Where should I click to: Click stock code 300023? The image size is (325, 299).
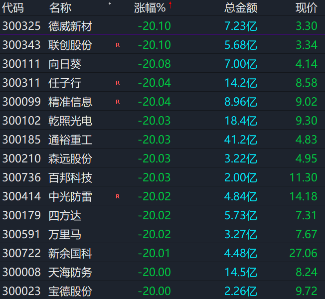click(21, 291)
